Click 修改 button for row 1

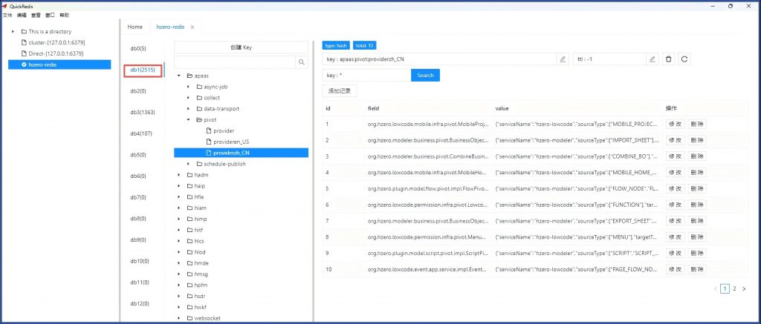(x=675, y=124)
